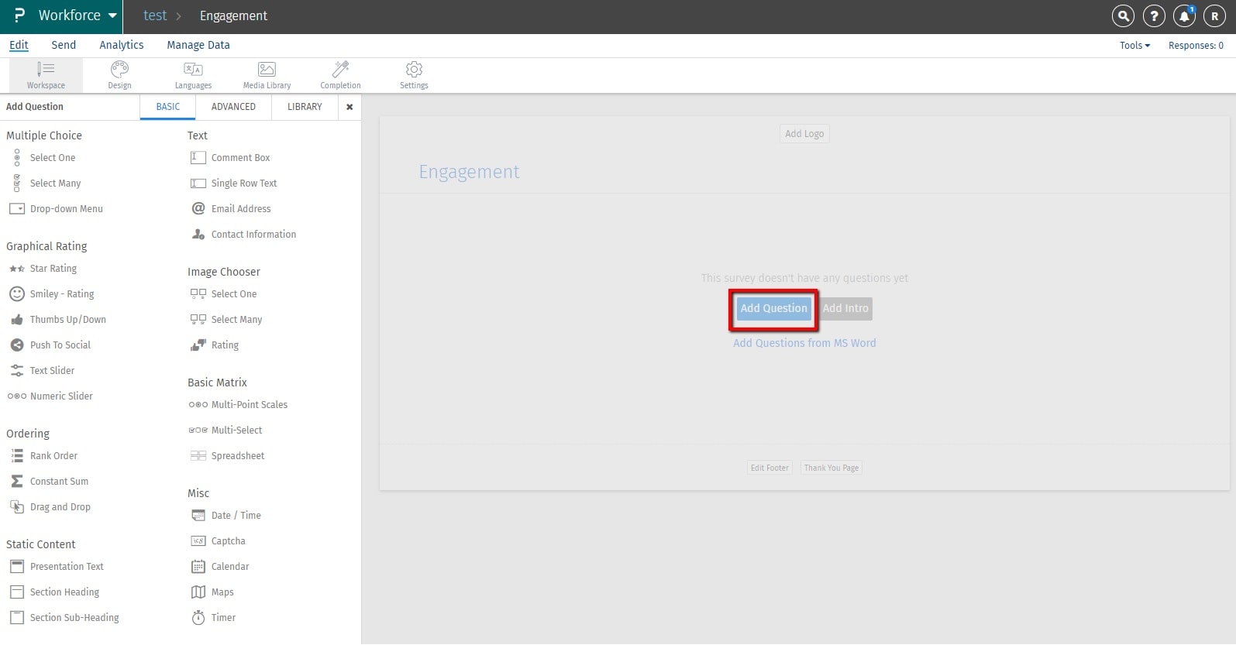Image resolution: width=1236 pixels, height=645 pixels.
Task: Click the P logo in header
Action: pos(19,15)
